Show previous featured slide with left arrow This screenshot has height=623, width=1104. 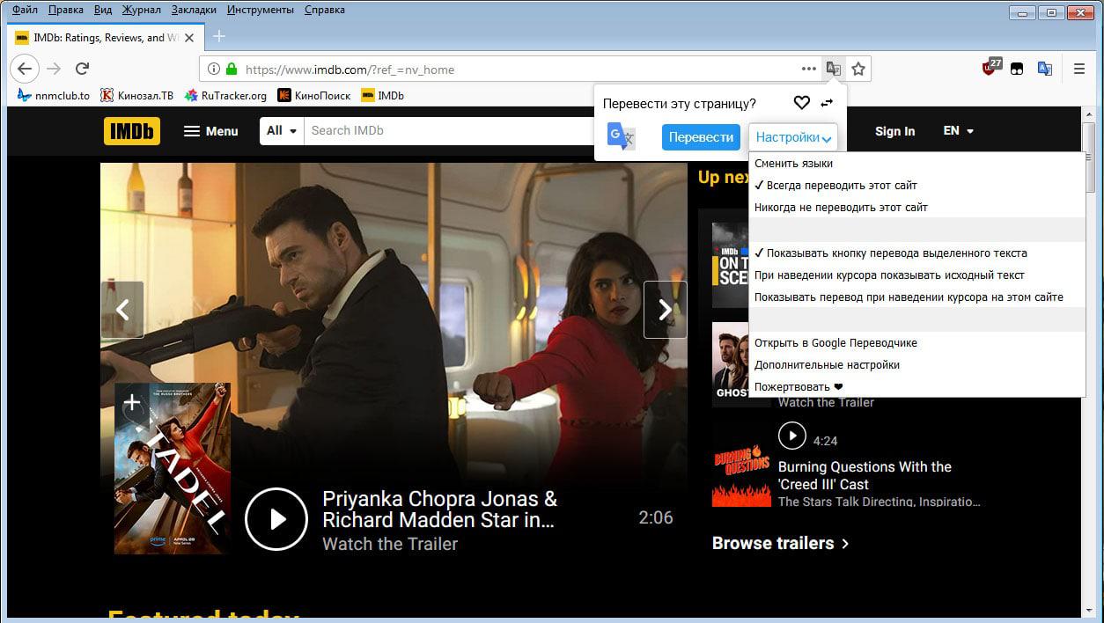(x=122, y=310)
